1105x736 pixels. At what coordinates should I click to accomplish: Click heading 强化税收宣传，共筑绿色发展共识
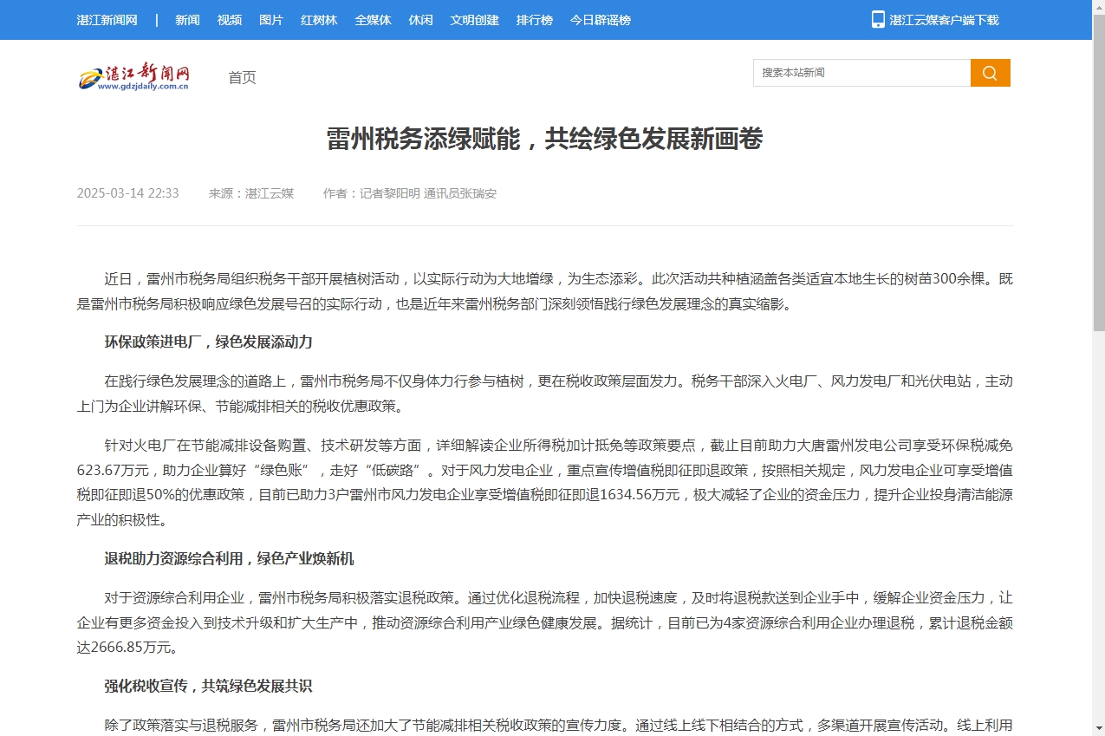coord(209,687)
